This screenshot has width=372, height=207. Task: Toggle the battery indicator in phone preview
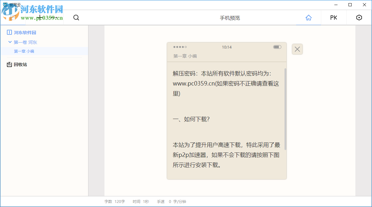coord(277,47)
